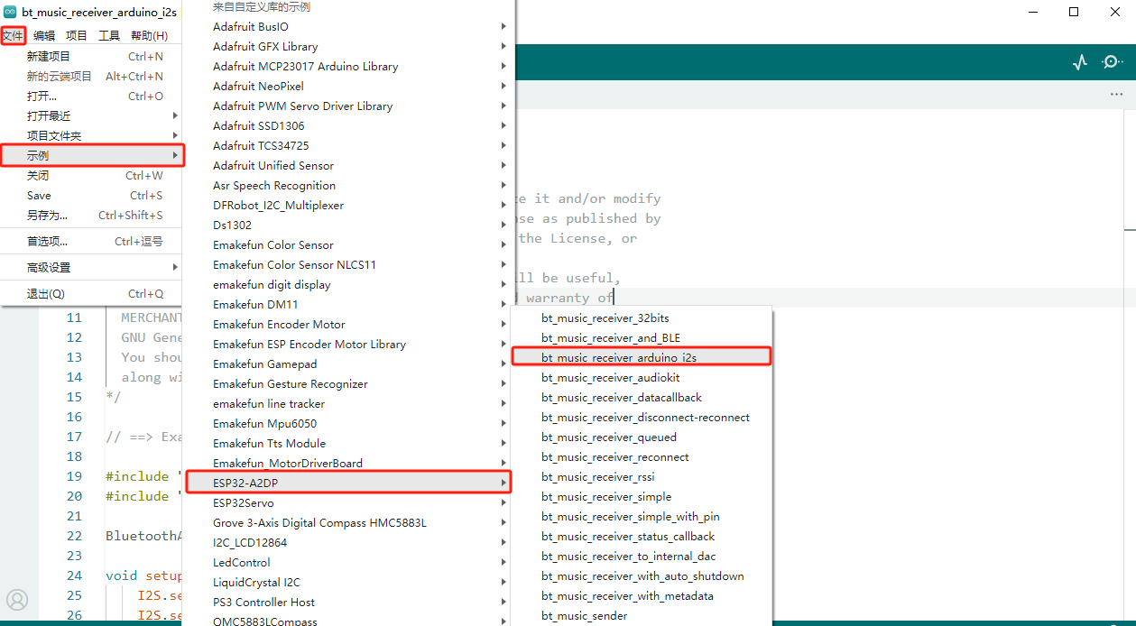Open the Serial Plotter icon
This screenshot has height=626, width=1136.
(1080, 62)
